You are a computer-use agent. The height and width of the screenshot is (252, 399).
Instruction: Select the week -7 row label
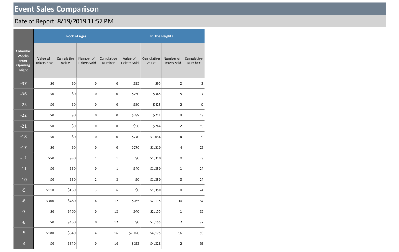point(23,211)
